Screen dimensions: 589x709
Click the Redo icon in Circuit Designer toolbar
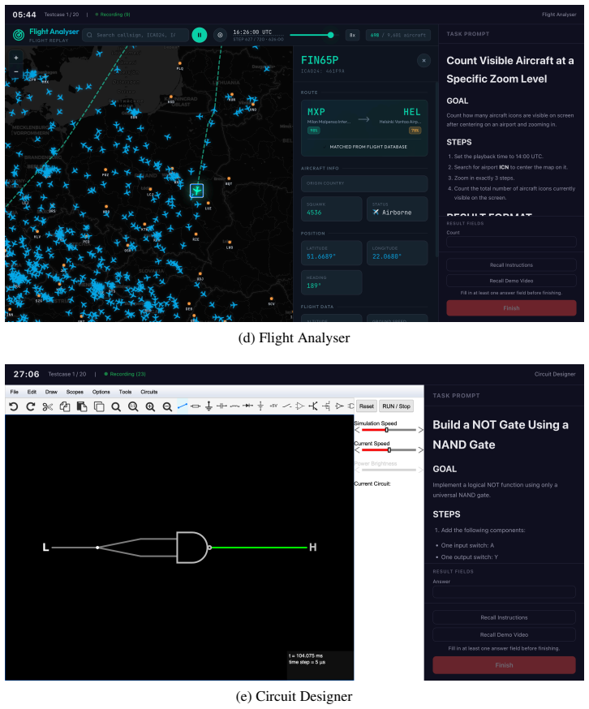coord(30,406)
